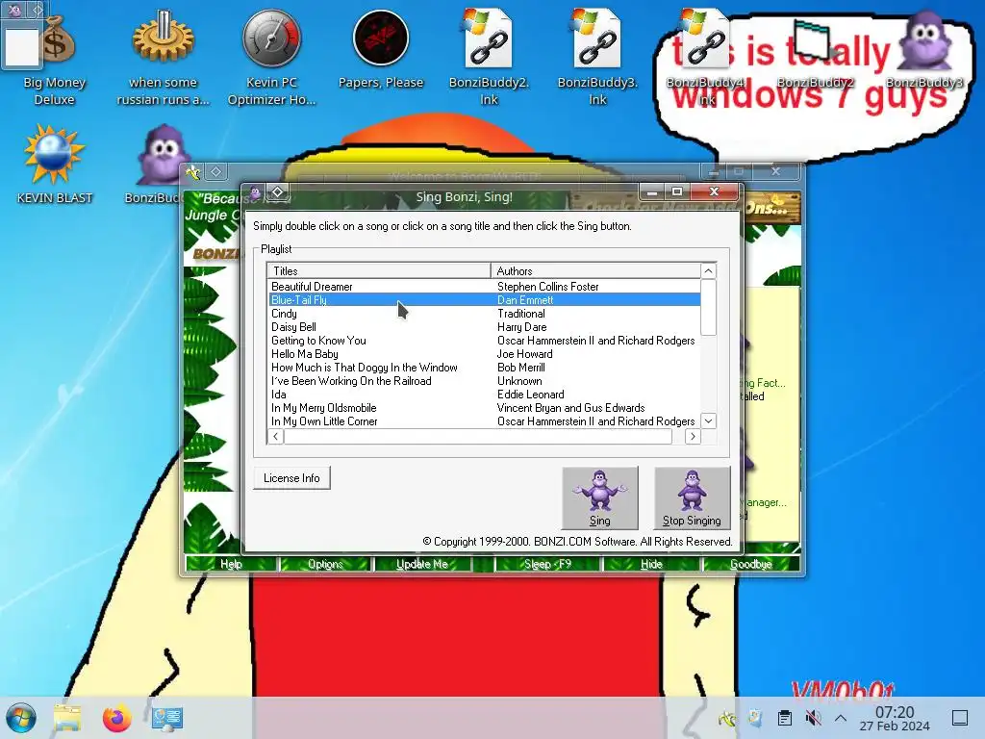Click Help in BonziWorld bottom bar
The width and height of the screenshot is (985, 739).
point(231,564)
